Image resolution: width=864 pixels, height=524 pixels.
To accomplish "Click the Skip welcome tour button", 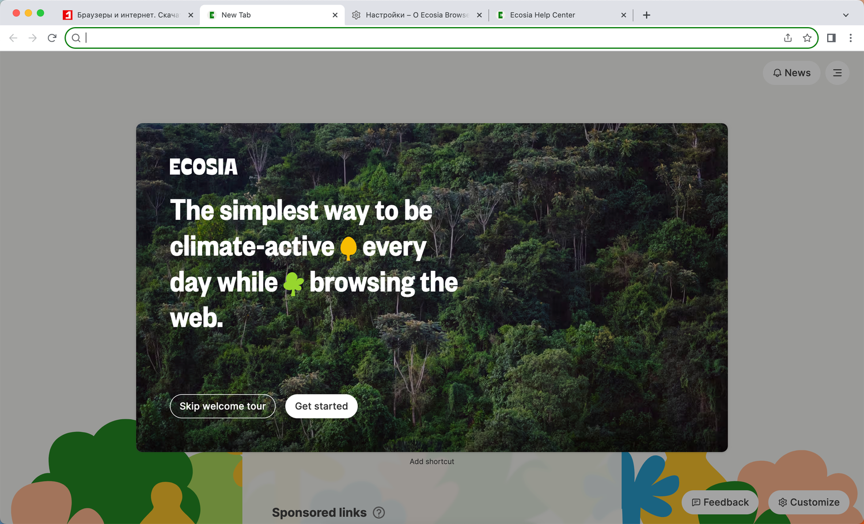I will [x=222, y=406].
